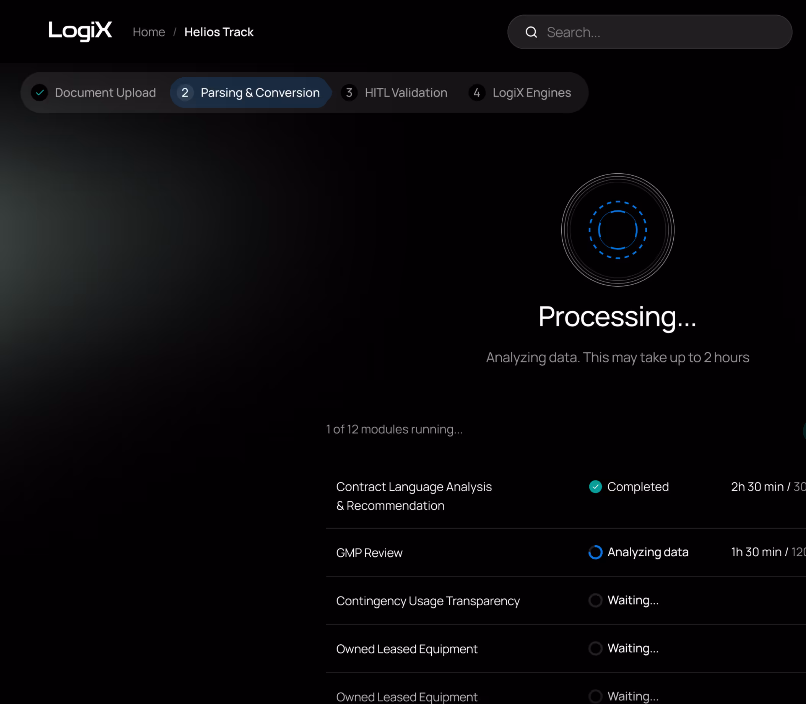806x704 pixels.
Task: Expand the Contingency Usage Transparency module row
Action: click(428, 600)
